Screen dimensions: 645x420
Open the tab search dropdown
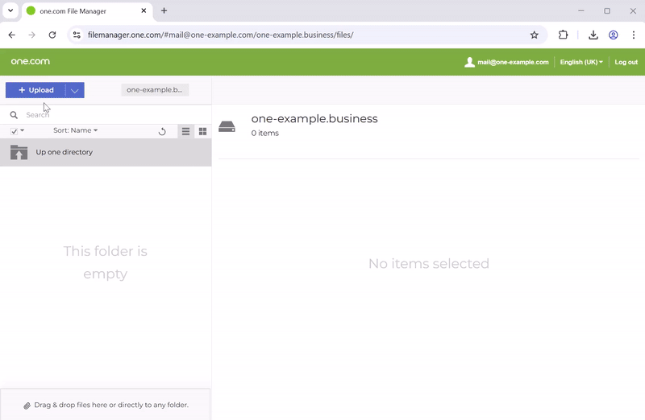[10, 10]
